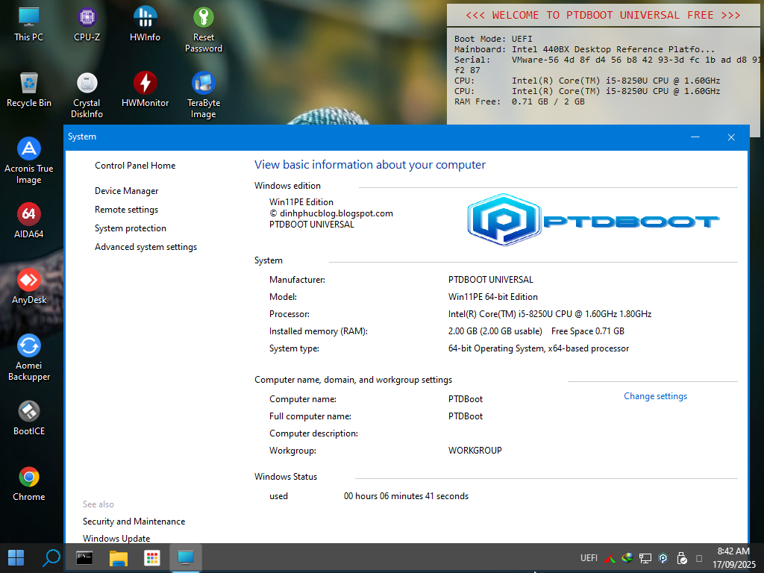Screen dimensions: 764x573
Task: Open the Reset Password tool icon
Action: pyautogui.click(x=203, y=18)
